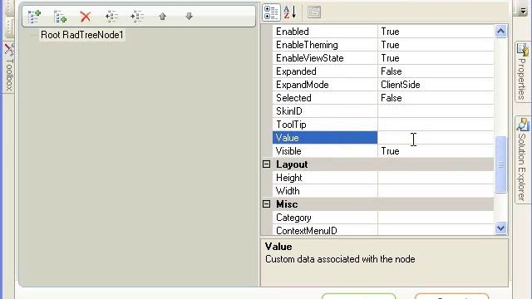Open the Property Pages icon
Screen dimensions: 532x299
coord(314,12)
